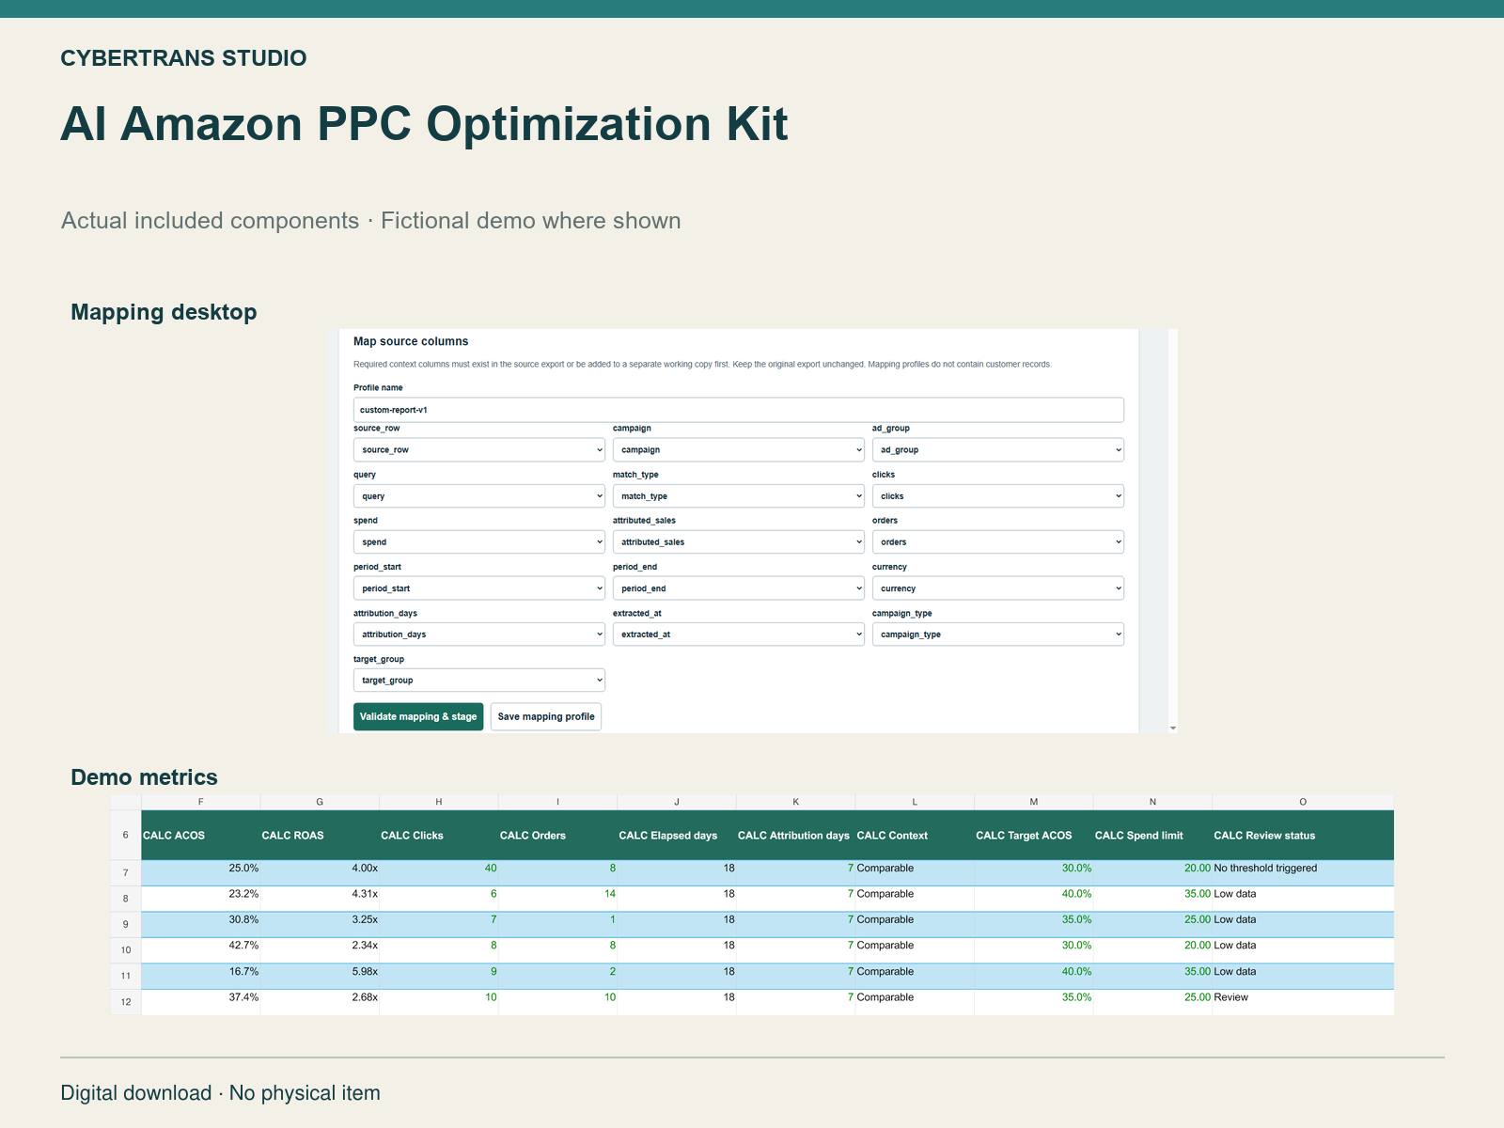Expand the match_type dropdown
1504x1128 pixels.
point(739,495)
